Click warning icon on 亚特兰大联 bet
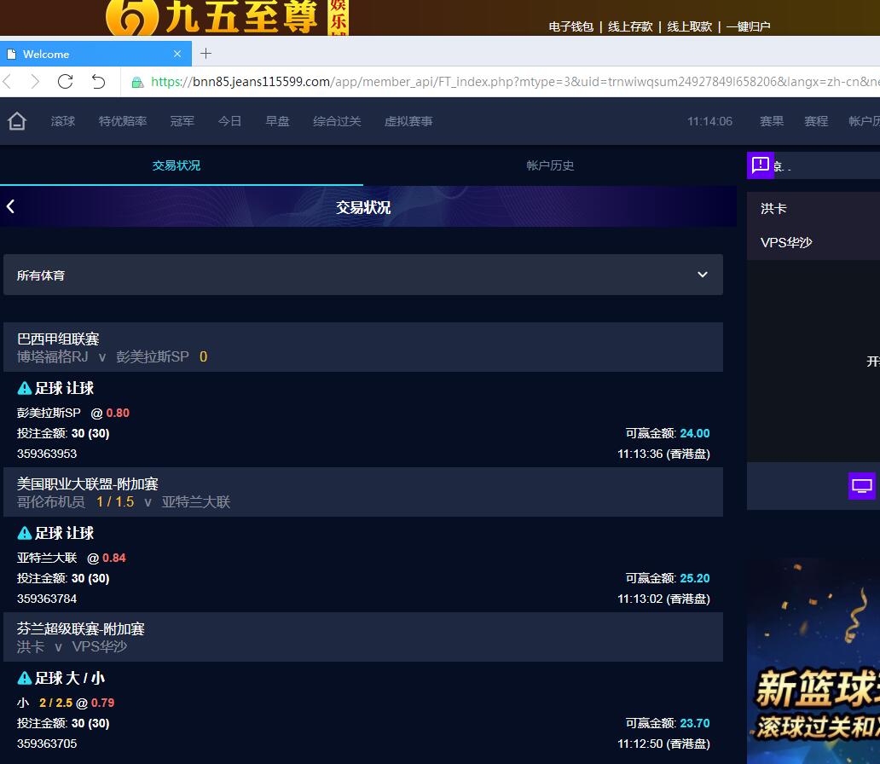880x764 pixels. (x=24, y=533)
